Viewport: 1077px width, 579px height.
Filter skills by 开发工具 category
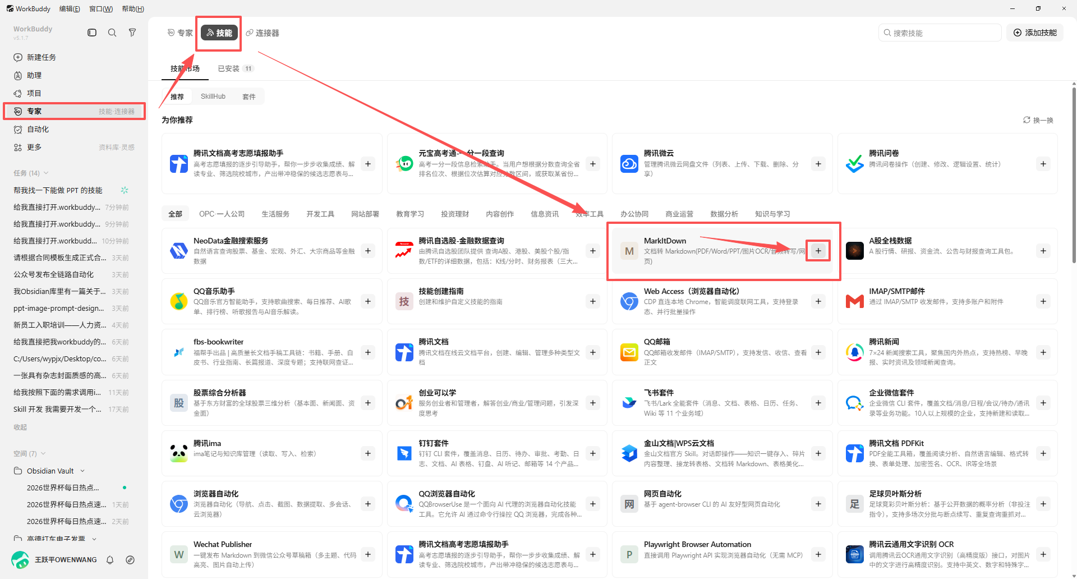click(320, 214)
